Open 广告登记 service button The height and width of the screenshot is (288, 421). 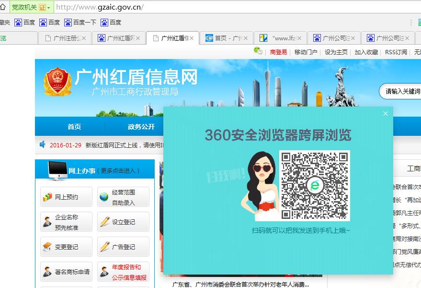point(123,247)
